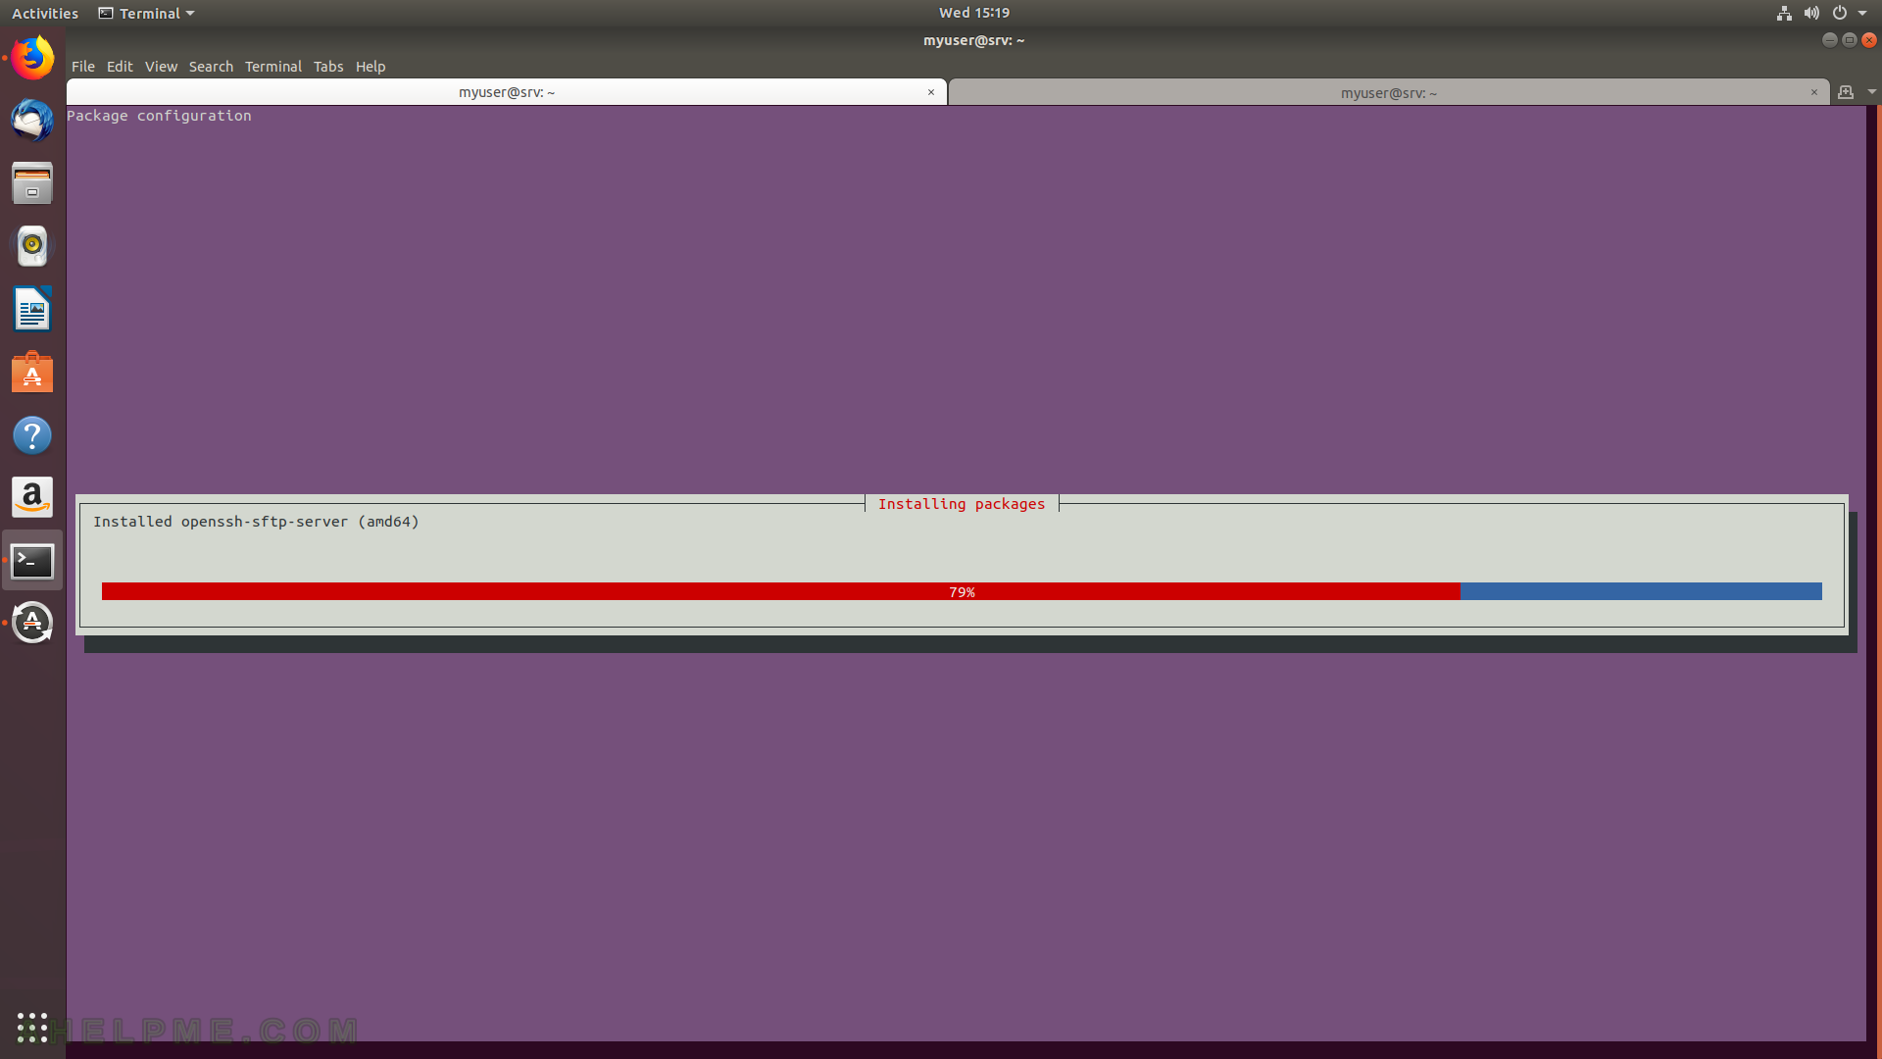Drag the Installing packages progress bar
This screenshot has width=1882, height=1059.
pyautogui.click(x=962, y=591)
